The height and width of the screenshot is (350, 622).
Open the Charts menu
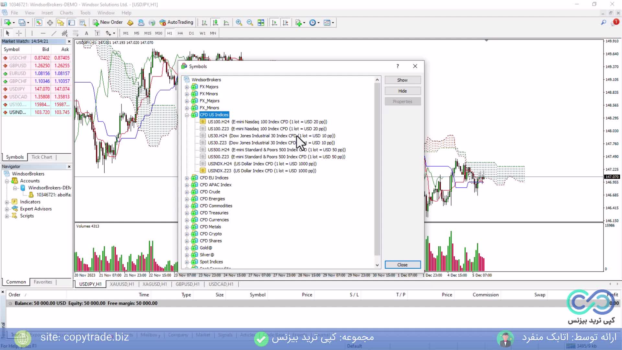pyautogui.click(x=66, y=13)
